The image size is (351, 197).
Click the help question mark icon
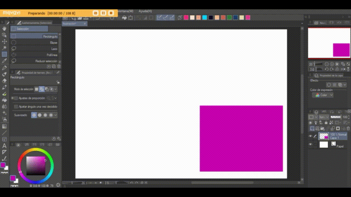coord(180,18)
